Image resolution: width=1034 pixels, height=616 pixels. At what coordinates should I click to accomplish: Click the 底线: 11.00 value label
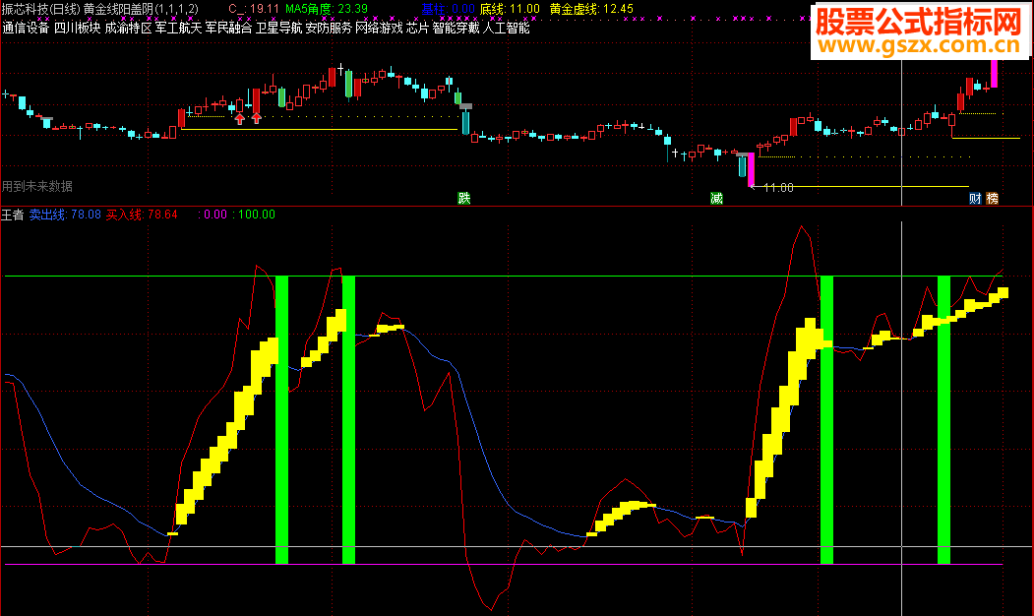click(510, 9)
